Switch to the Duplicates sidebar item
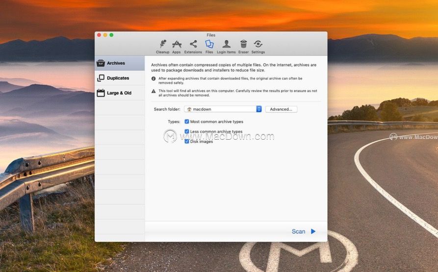438x272 pixels. tap(120, 78)
